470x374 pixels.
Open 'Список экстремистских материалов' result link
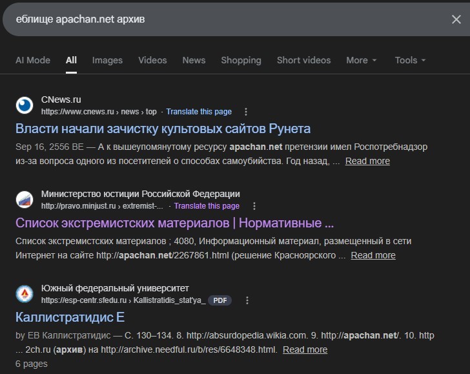[x=174, y=223]
